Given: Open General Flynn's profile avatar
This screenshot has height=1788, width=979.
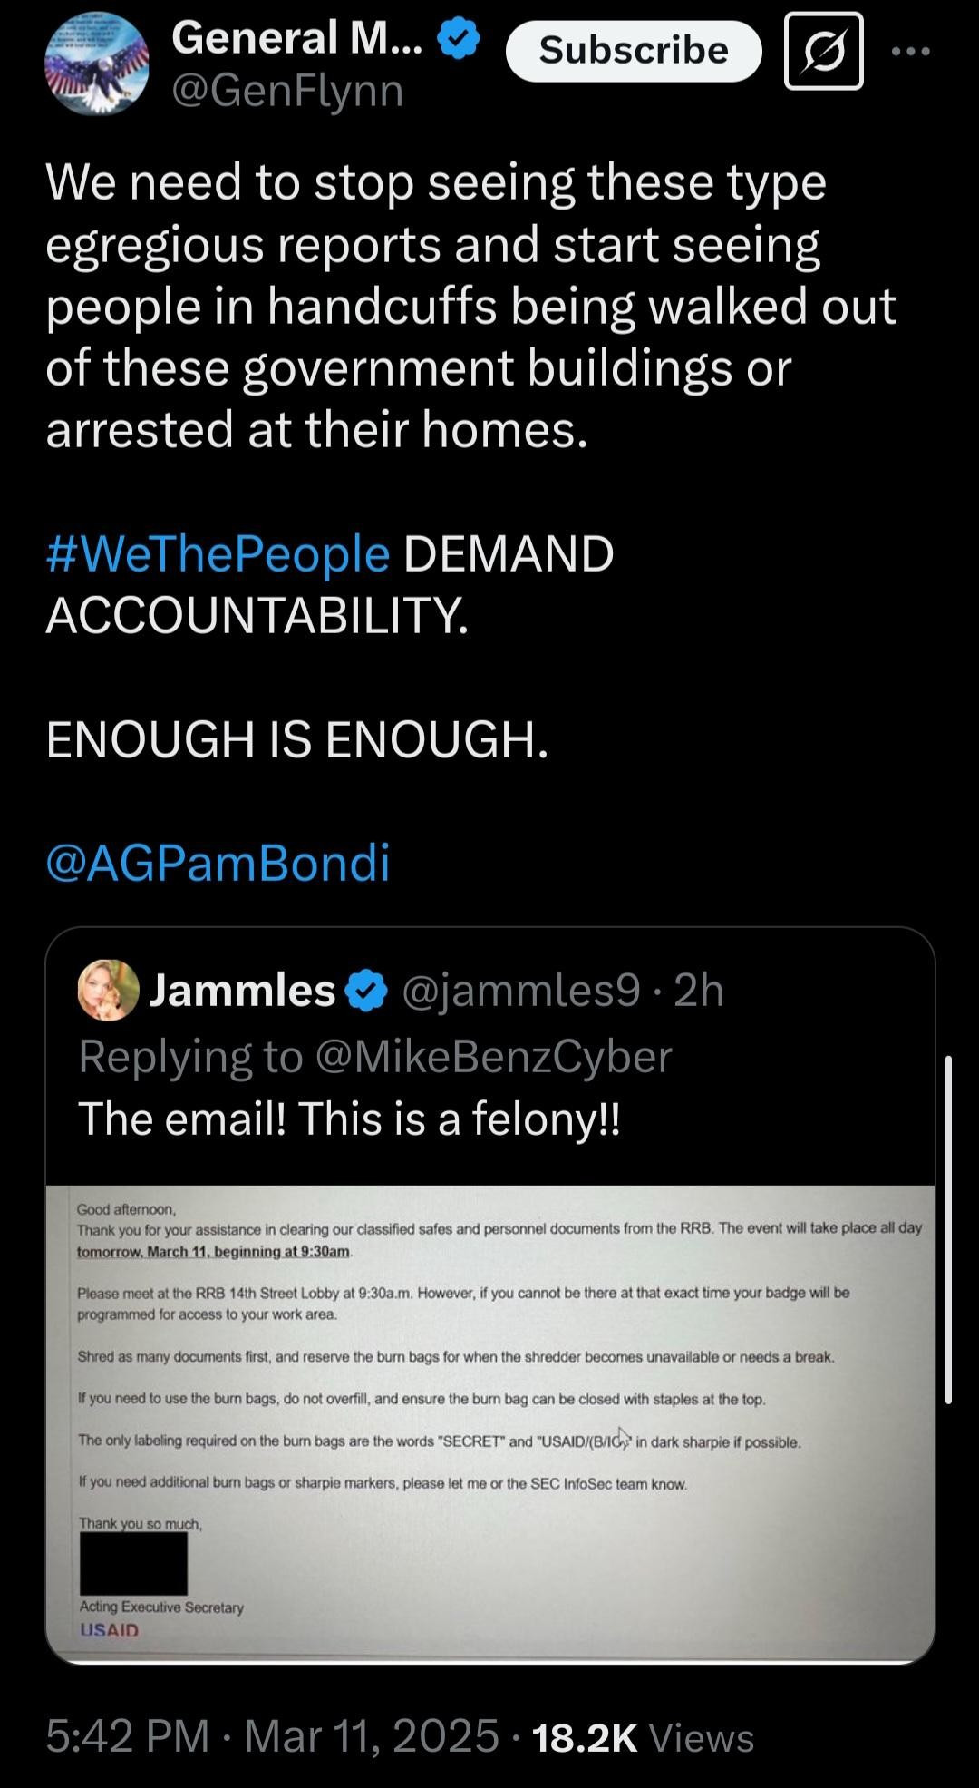Looking at the screenshot, I should [x=97, y=64].
